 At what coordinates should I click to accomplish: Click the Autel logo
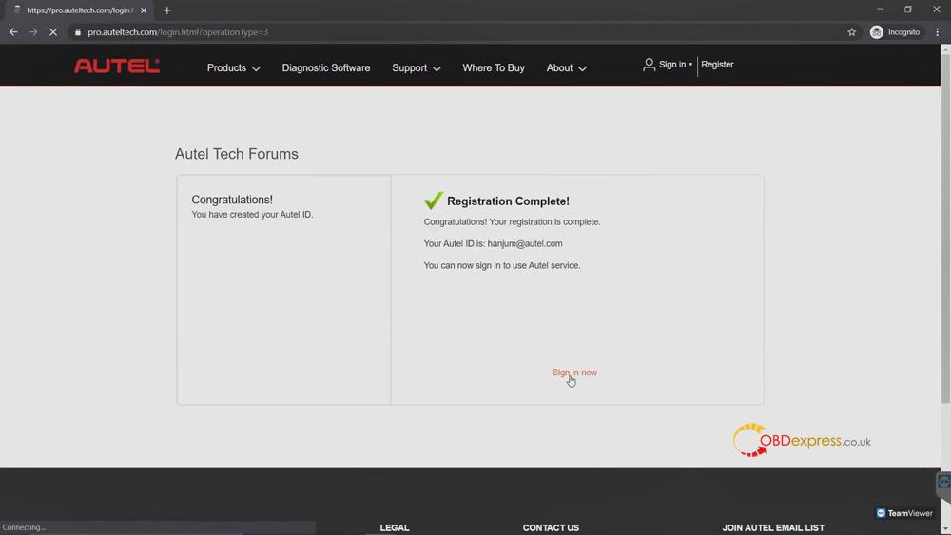(x=117, y=66)
